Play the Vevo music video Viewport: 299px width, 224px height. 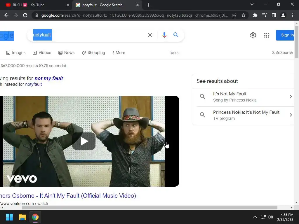84,141
